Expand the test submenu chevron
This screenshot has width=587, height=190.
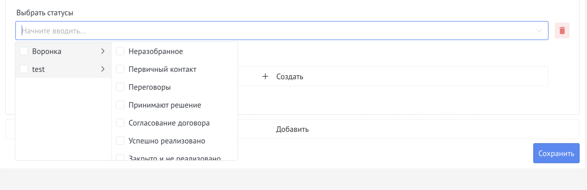pos(103,69)
